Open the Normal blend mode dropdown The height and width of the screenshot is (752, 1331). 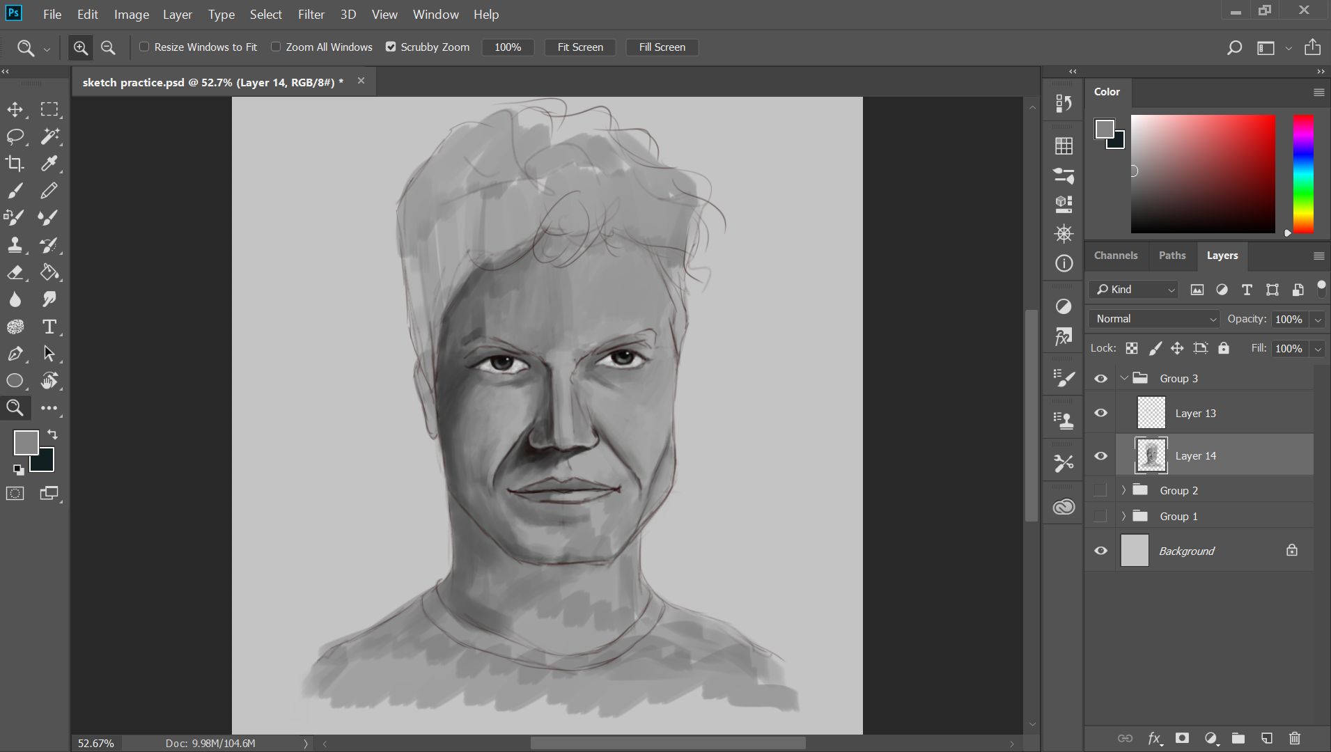pyautogui.click(x=1154, y=319)
